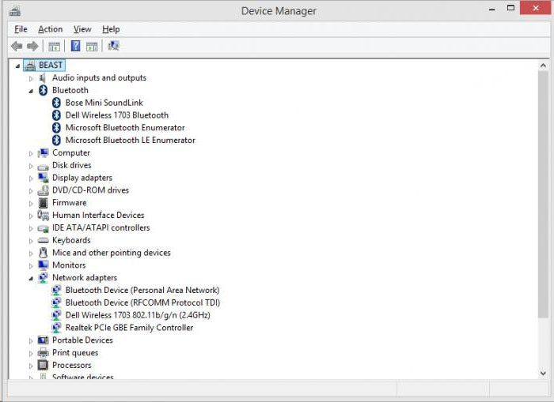
Task: Expand the Portable Devices category
Action: click(x=31, y=340)
